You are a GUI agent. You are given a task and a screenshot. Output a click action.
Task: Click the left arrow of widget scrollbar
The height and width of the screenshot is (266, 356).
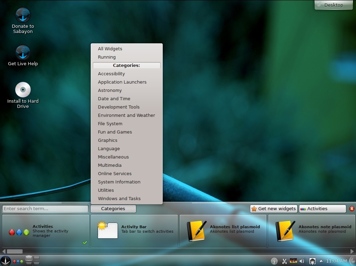[3, 251]
